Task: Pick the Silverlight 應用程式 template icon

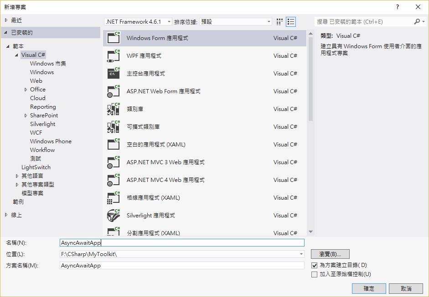Action: [114, 216]
